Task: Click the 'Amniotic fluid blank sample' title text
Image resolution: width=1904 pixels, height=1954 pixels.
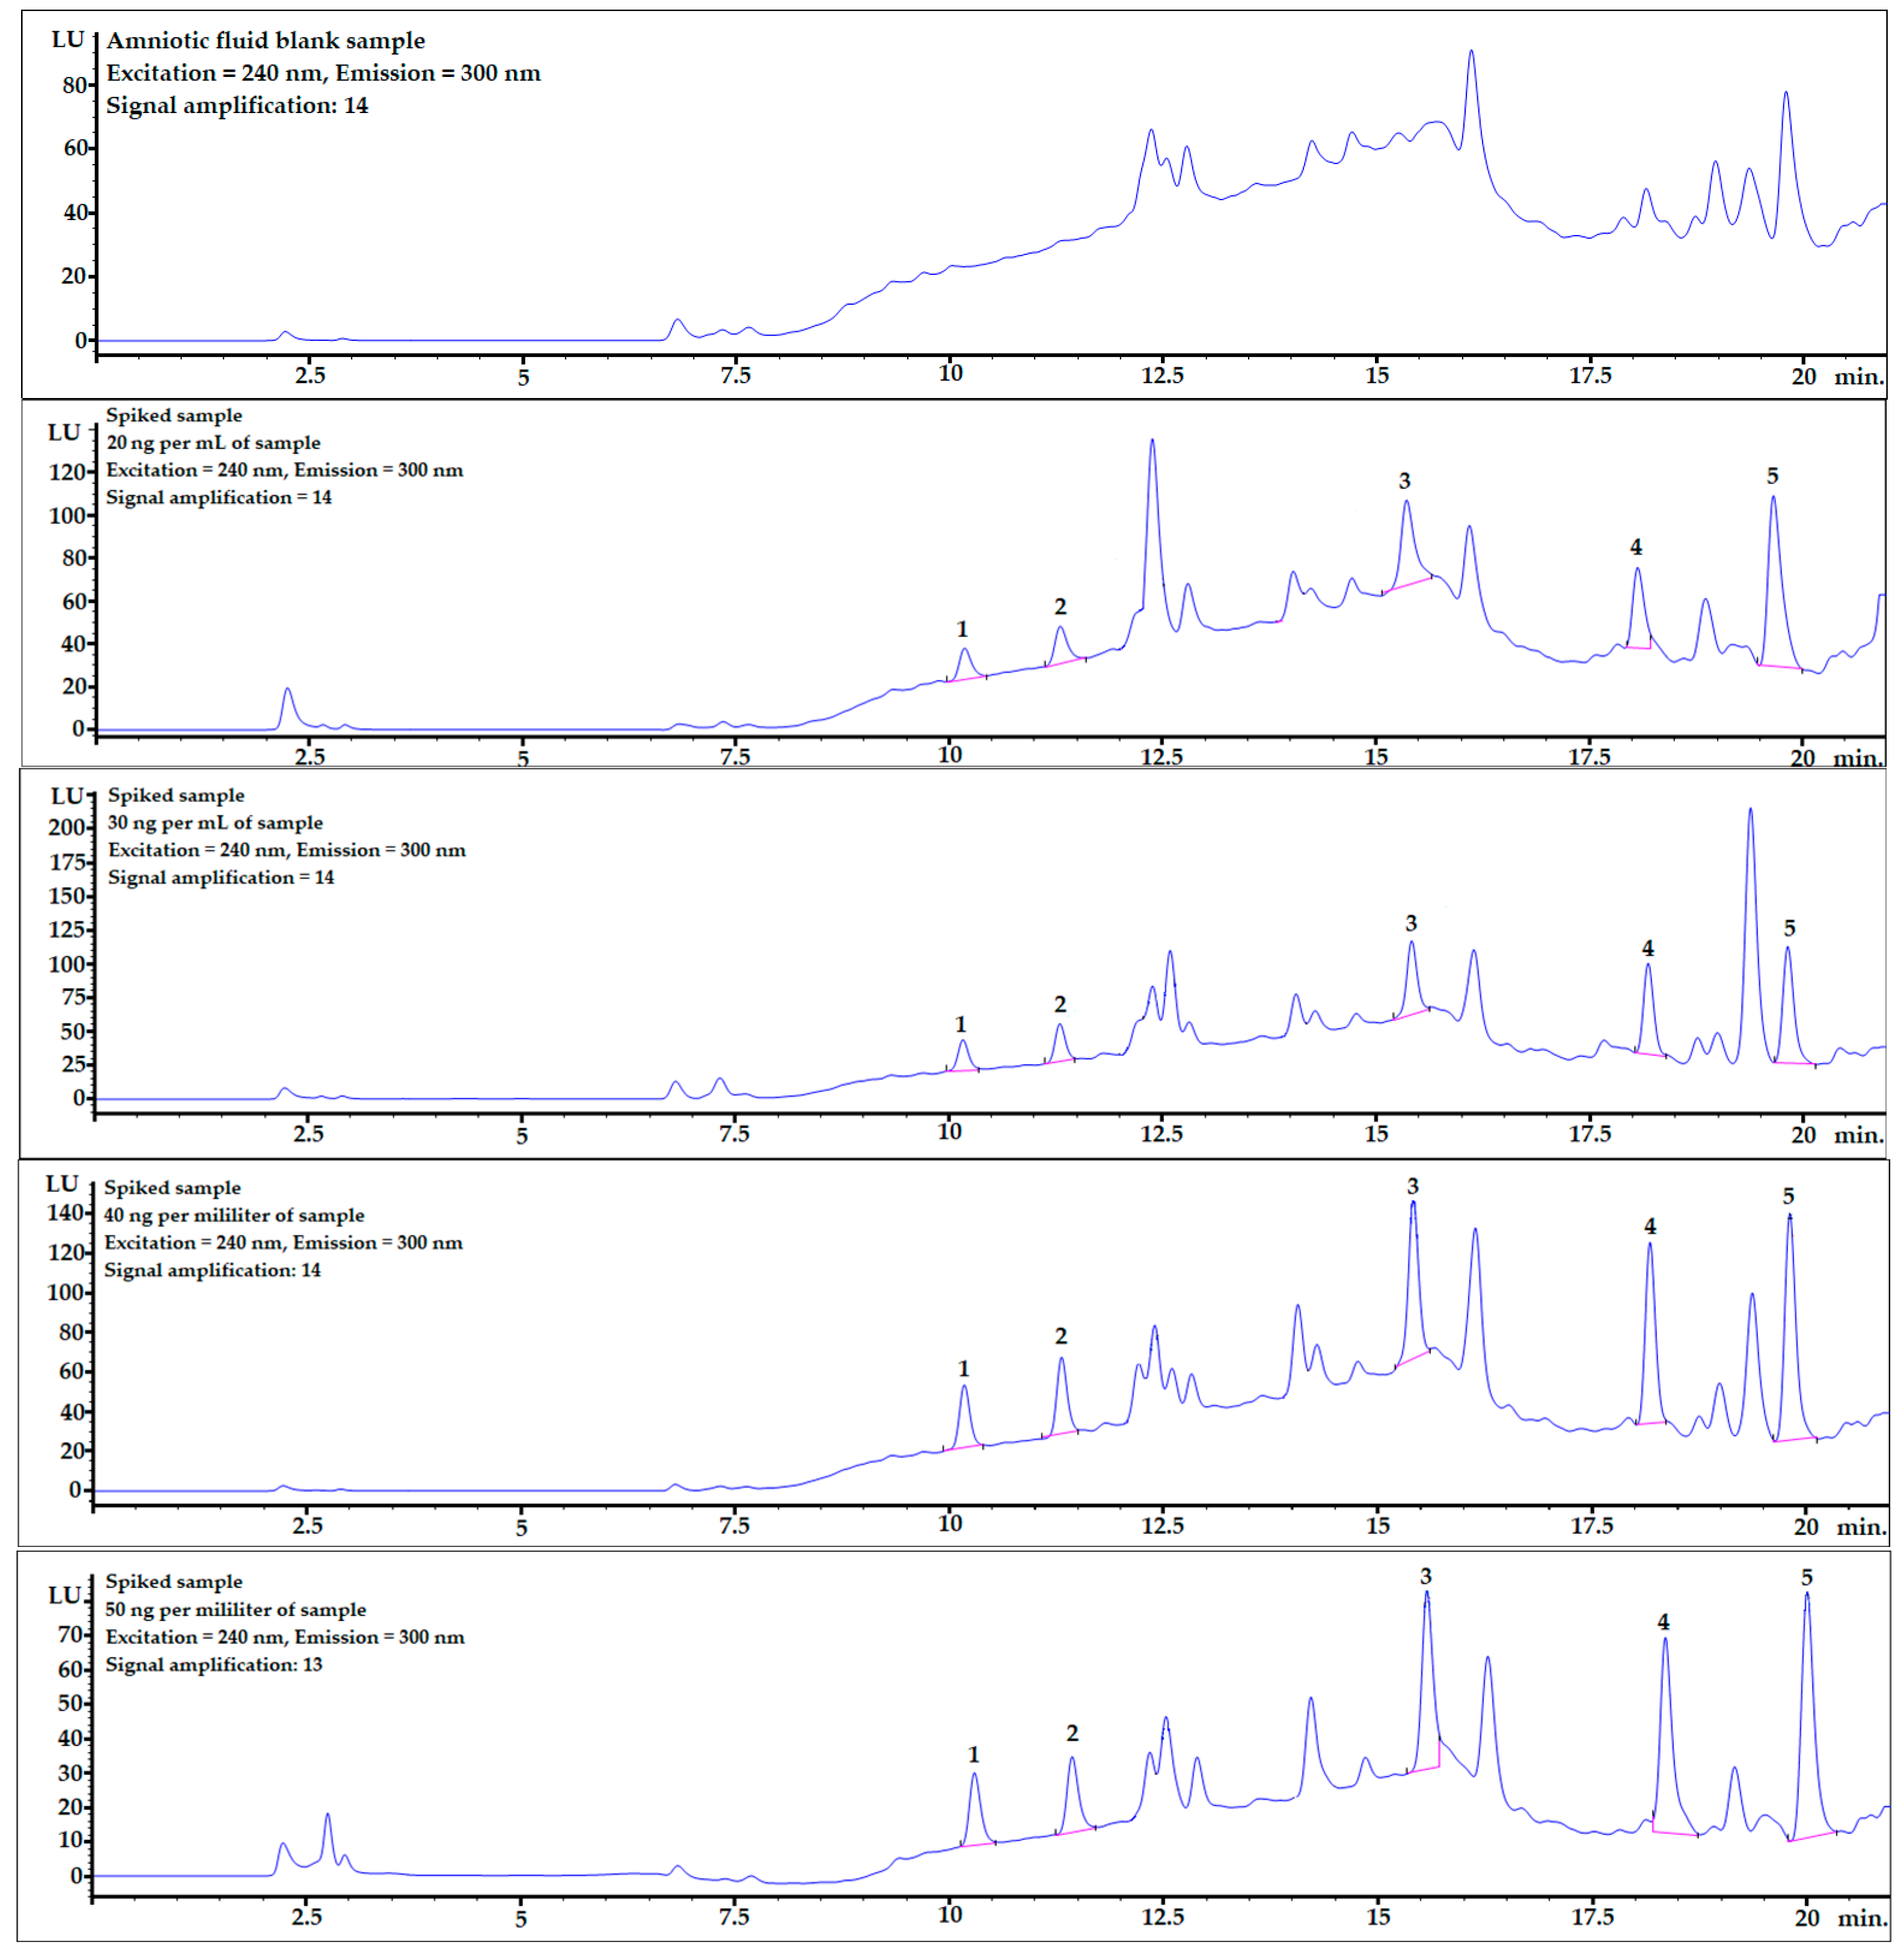Action: tap(265, 41)
